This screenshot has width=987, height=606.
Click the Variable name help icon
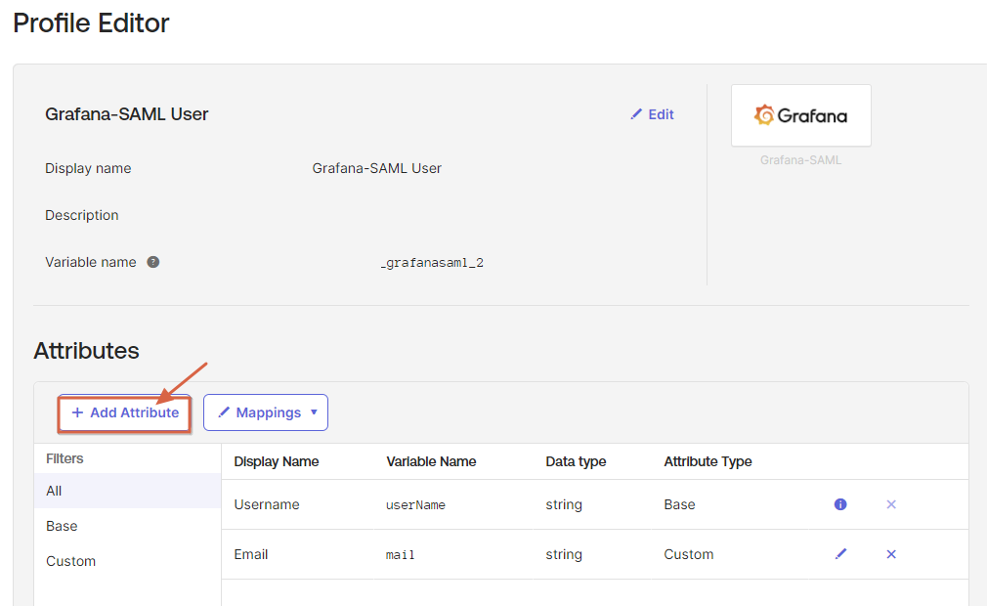tap(153, 262)
